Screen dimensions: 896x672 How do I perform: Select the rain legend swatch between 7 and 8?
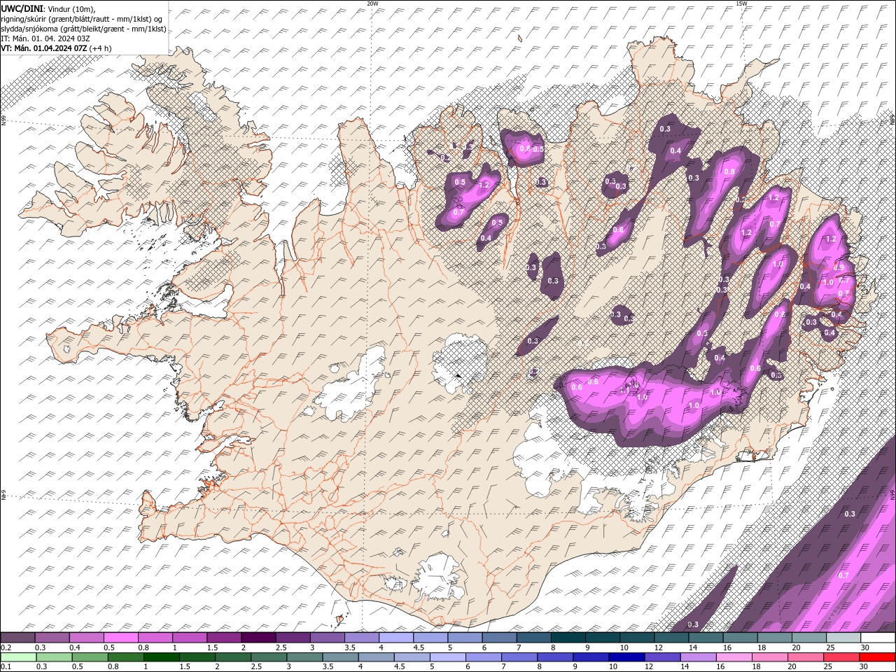(x=519, y=657)
